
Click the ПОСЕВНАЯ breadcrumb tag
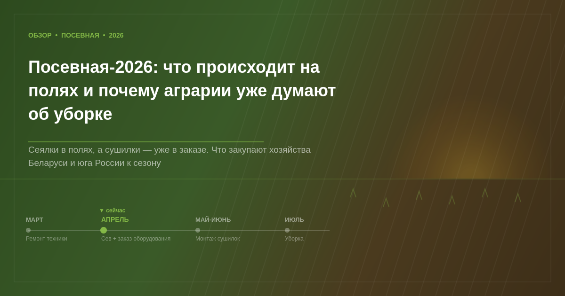point(80,35)
